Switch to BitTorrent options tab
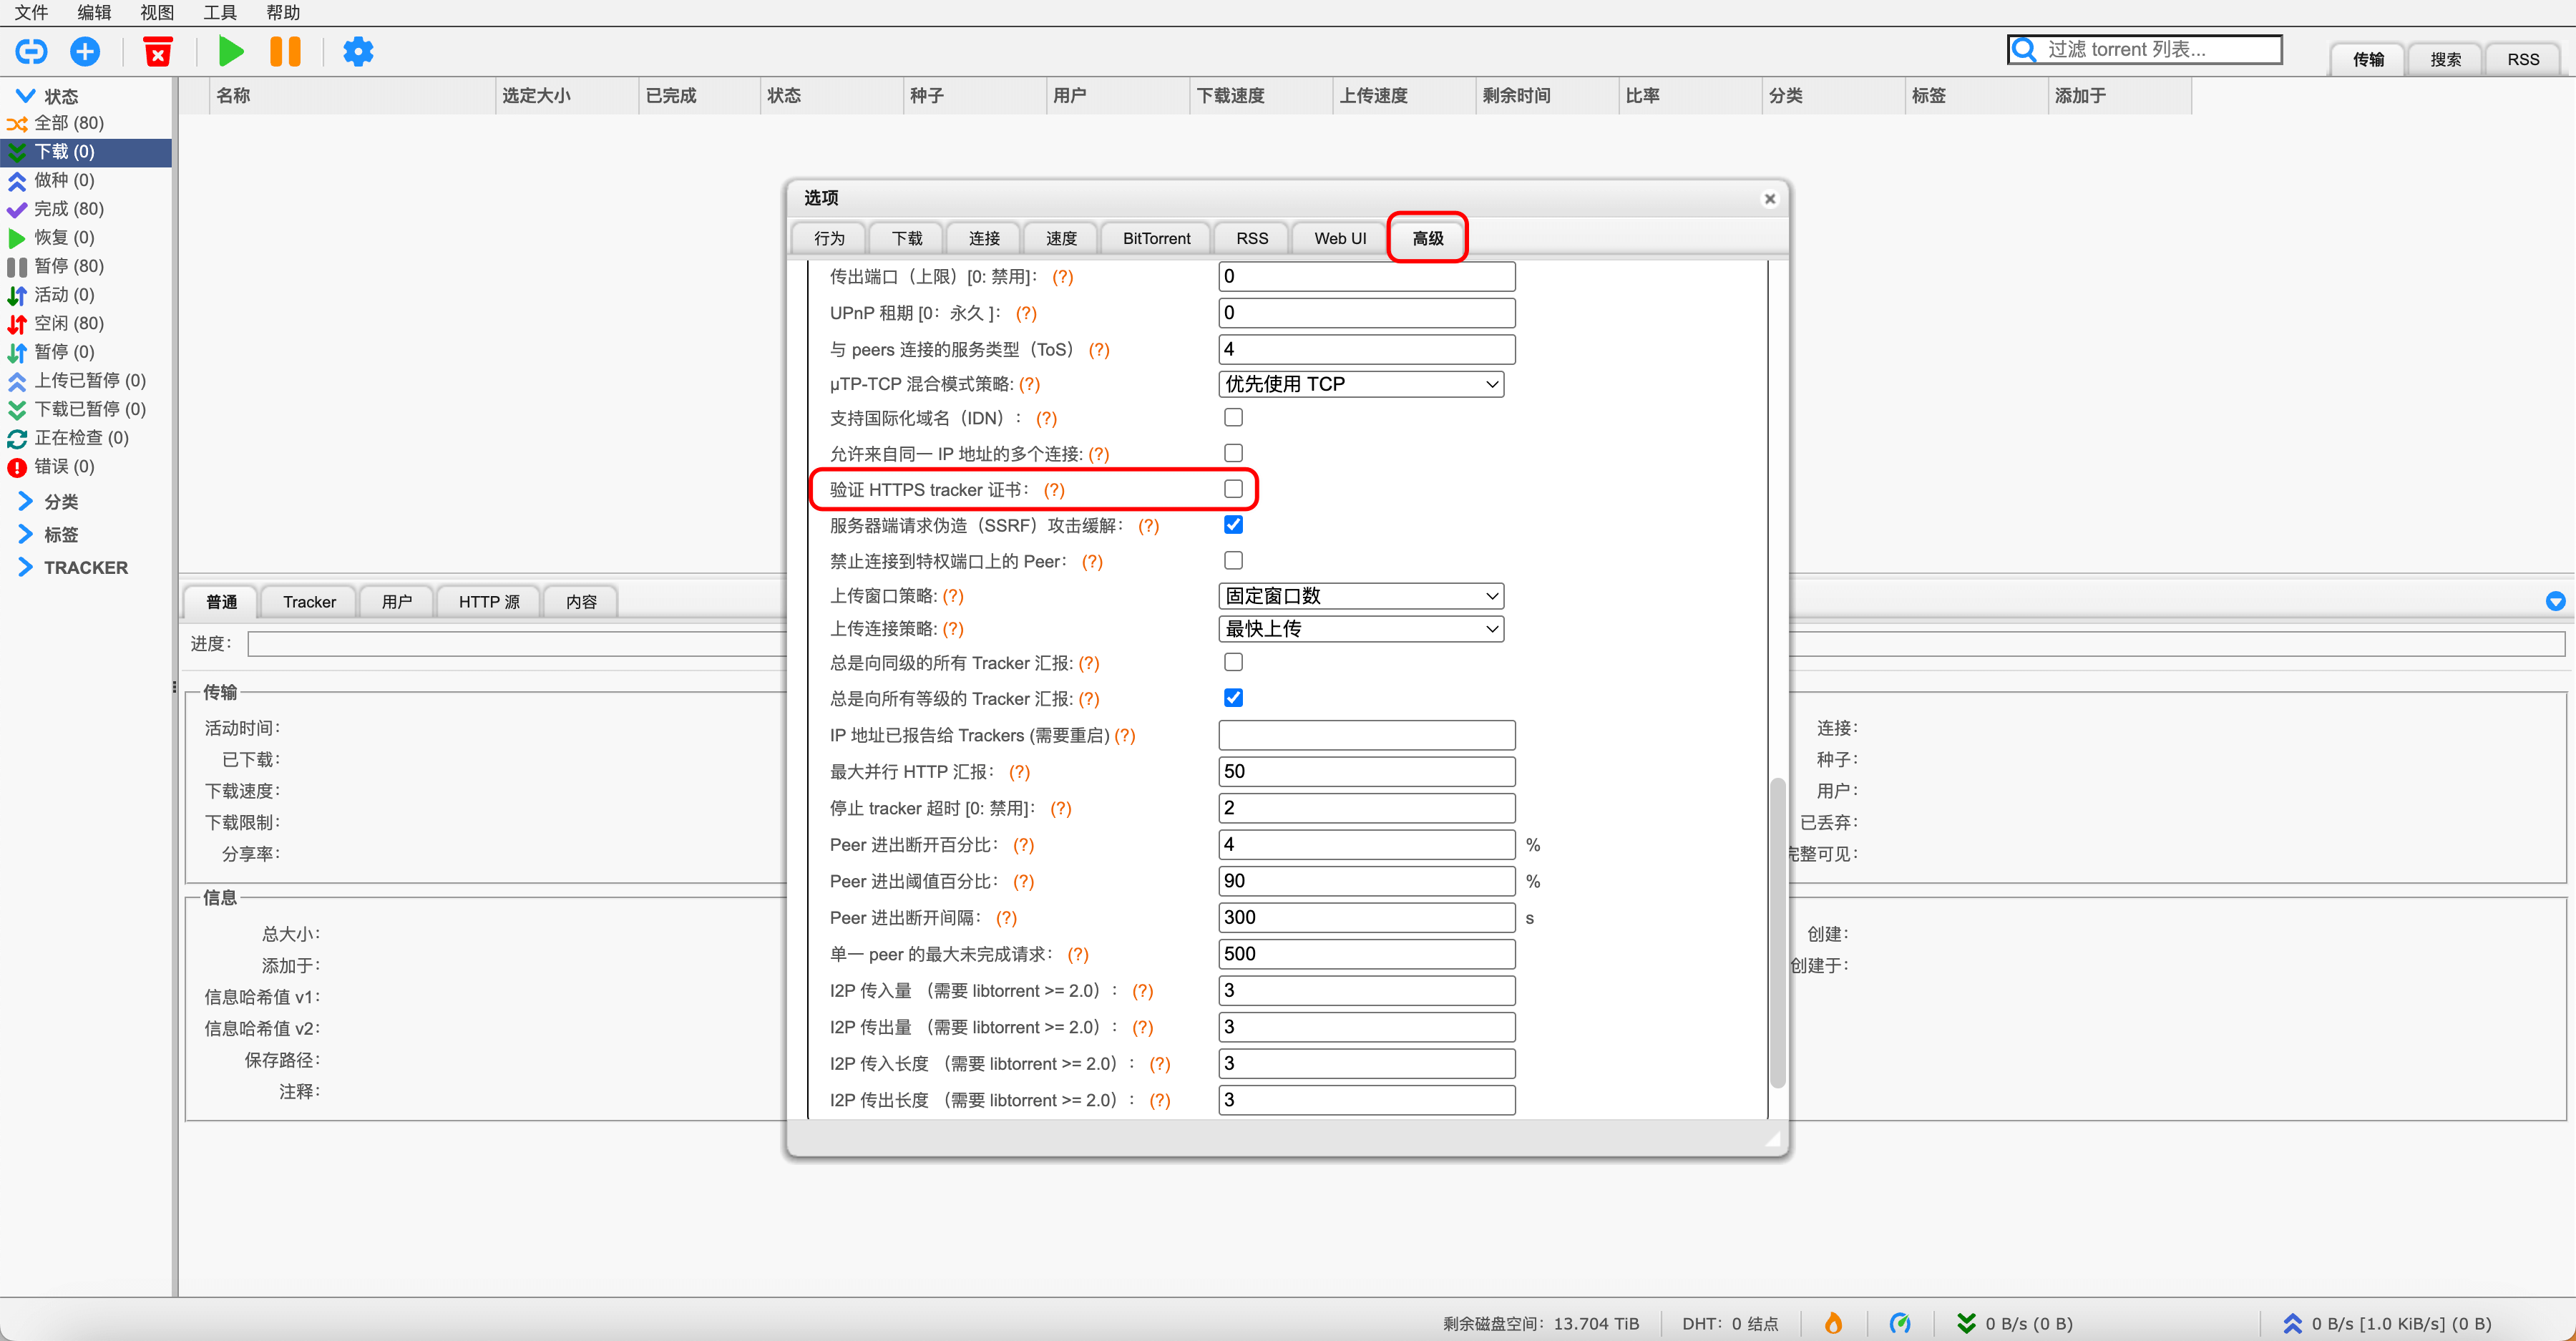 [1156, 238]
